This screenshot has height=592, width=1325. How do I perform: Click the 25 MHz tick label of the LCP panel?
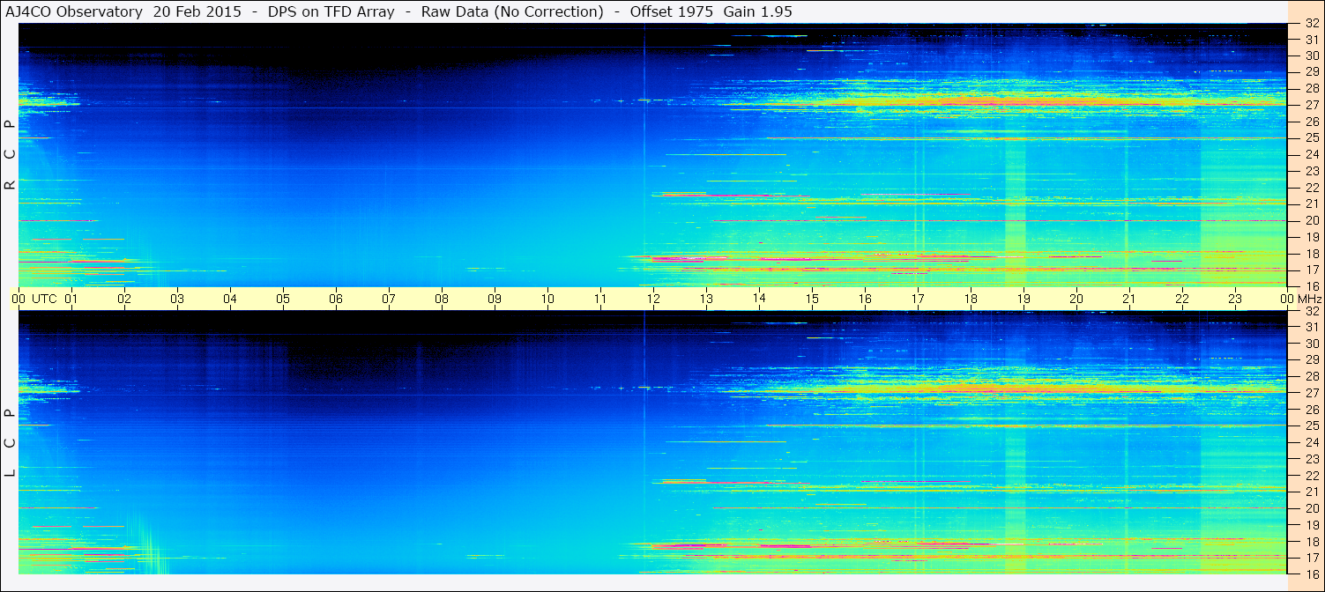(x=1312, y=425)
